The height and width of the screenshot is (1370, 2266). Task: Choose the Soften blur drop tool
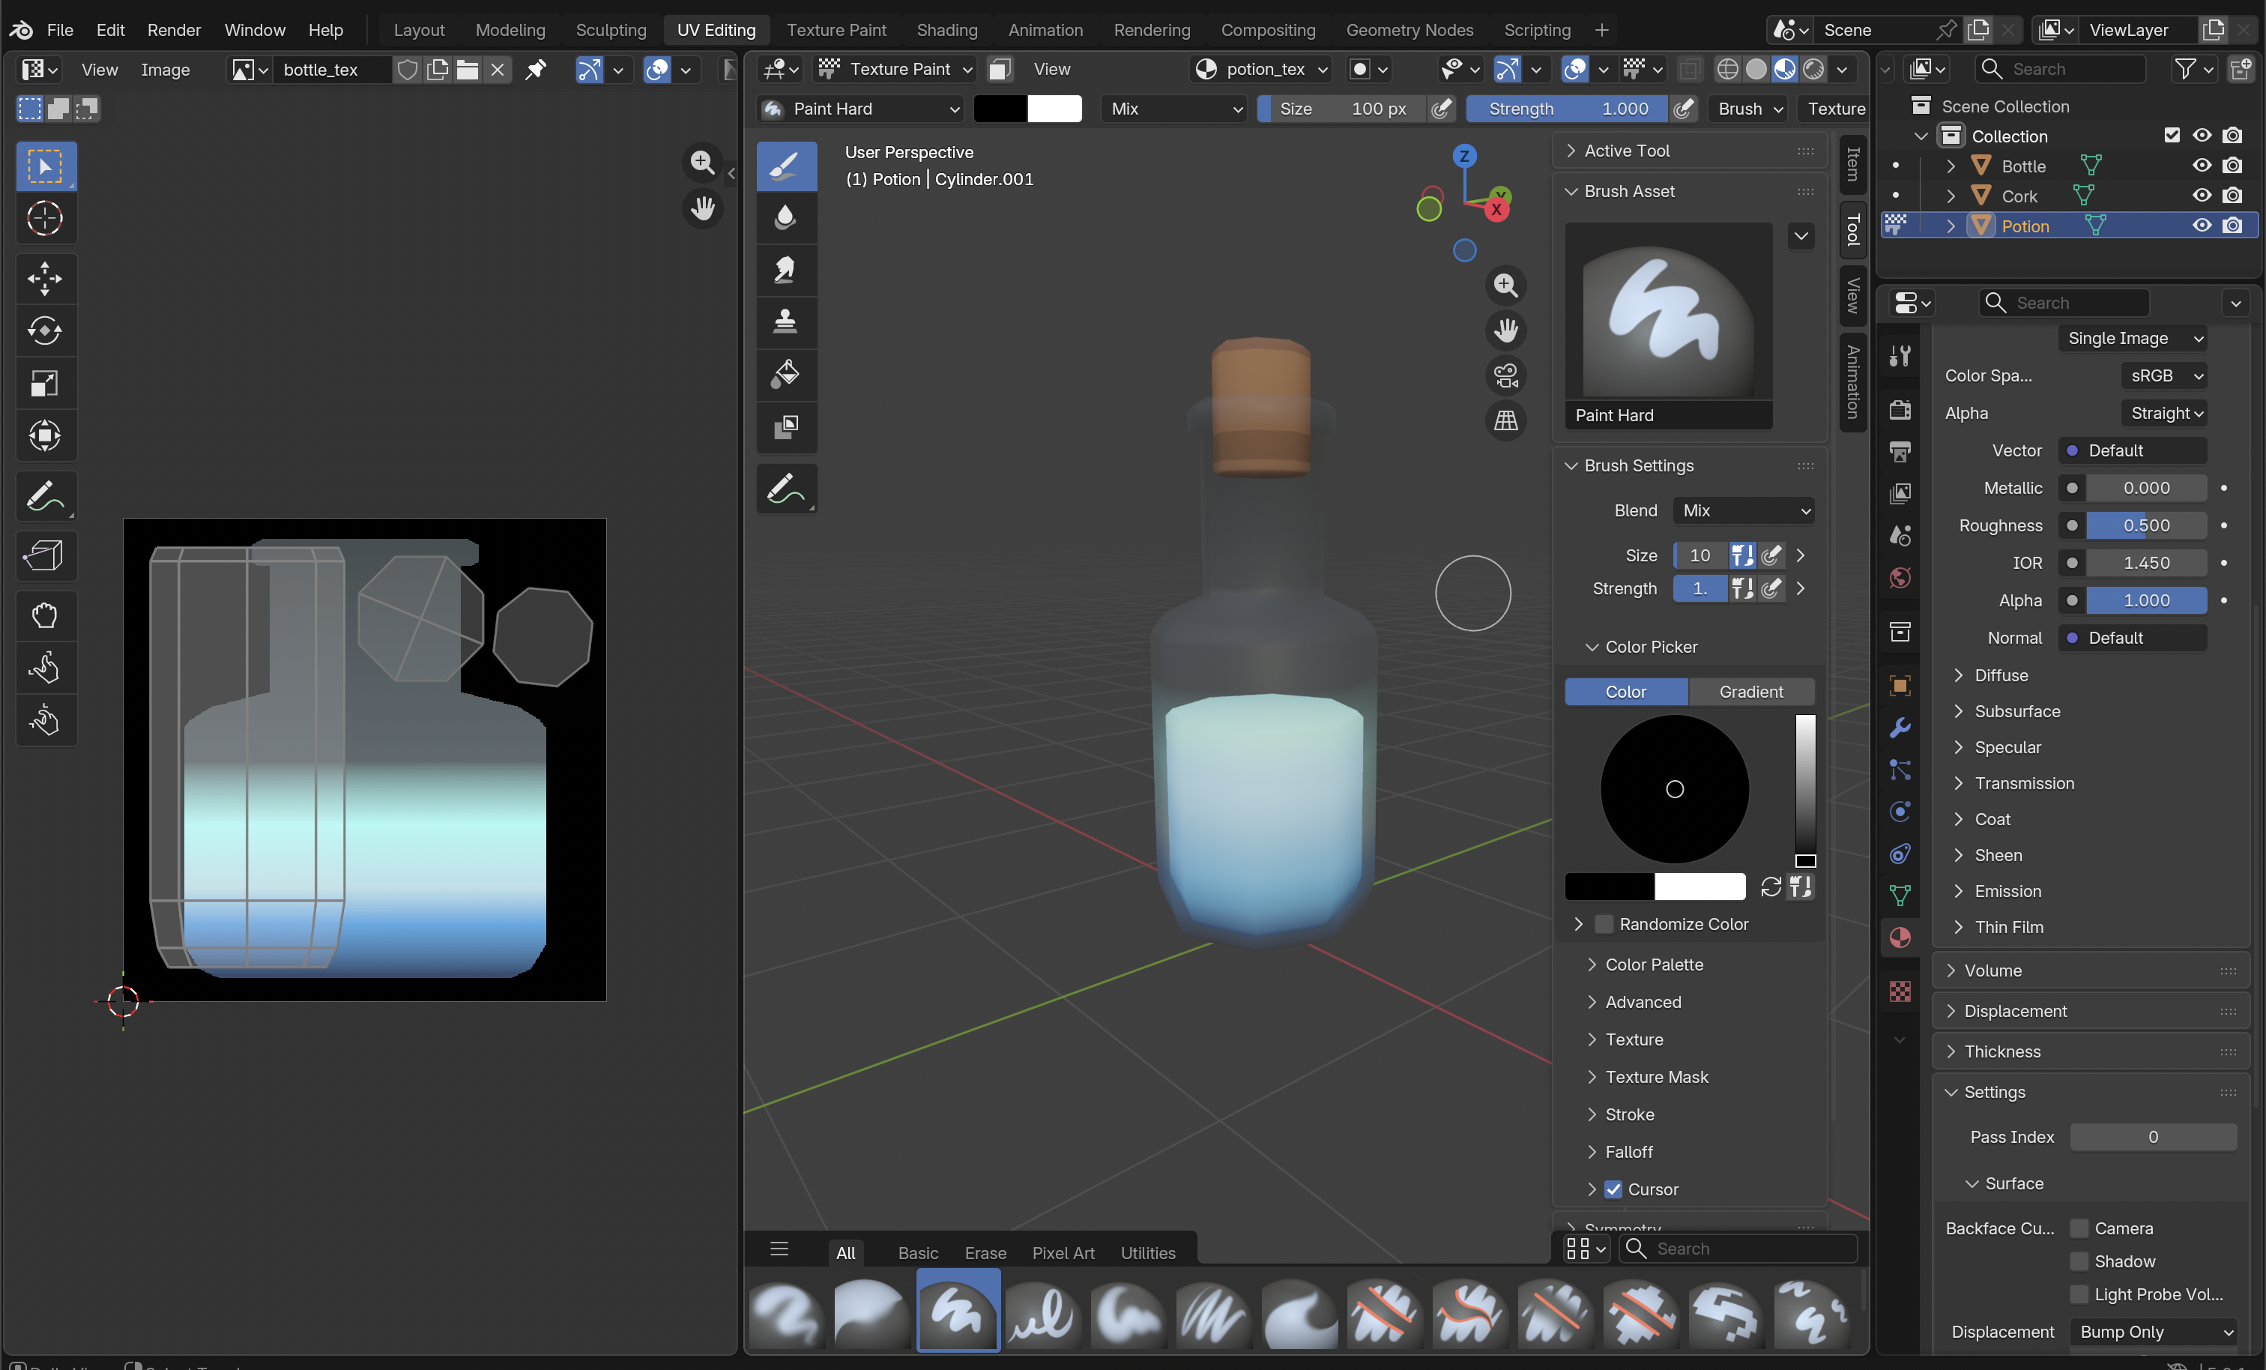click(x=785, y=217)
